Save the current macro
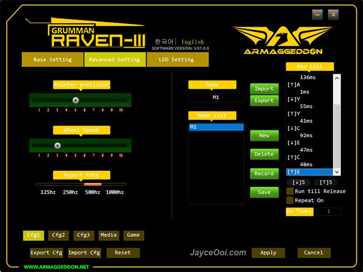Viewport: 363px width, 272px height. [x=264, y=192]
